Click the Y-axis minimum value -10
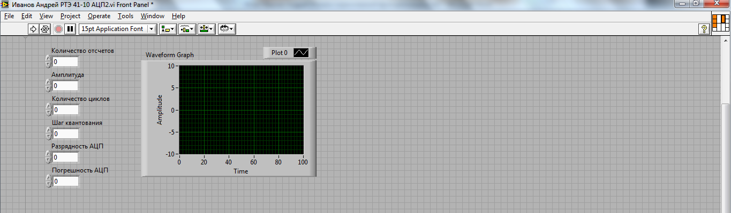Viewport: 731px width, 213px height. tap(170, 154)
